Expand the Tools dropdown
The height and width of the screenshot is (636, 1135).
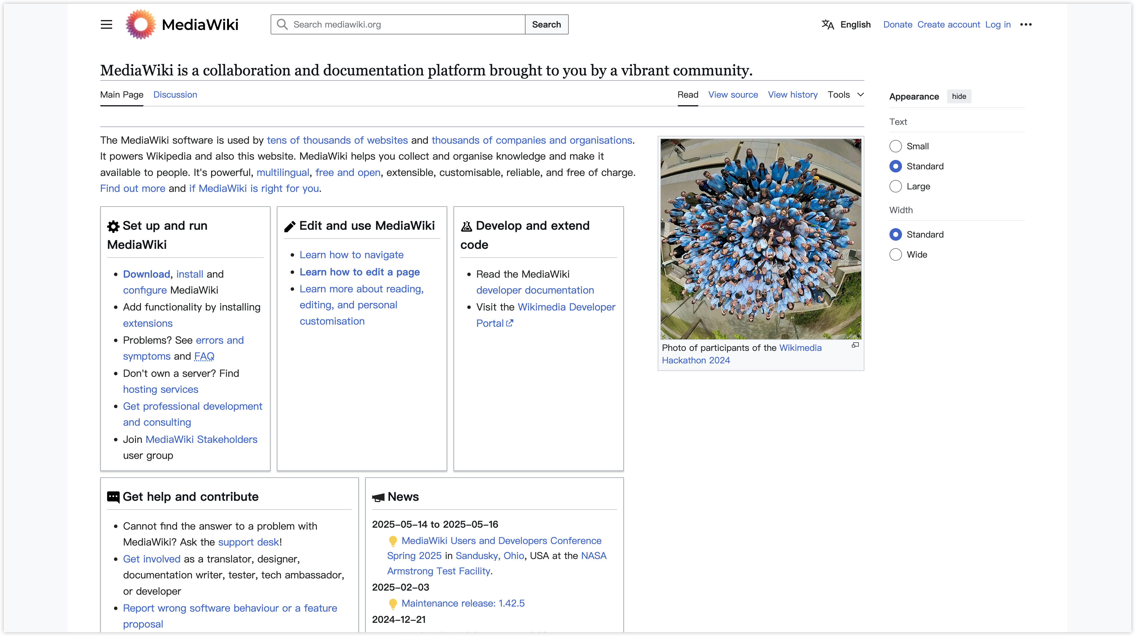pos(846,95)
